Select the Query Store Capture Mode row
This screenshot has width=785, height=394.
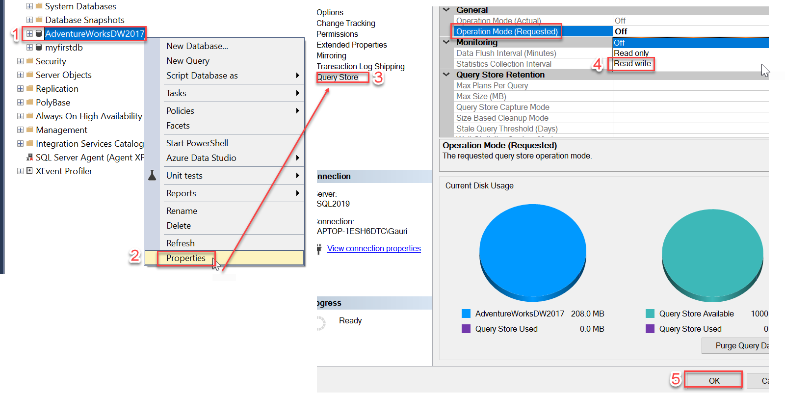611,107
